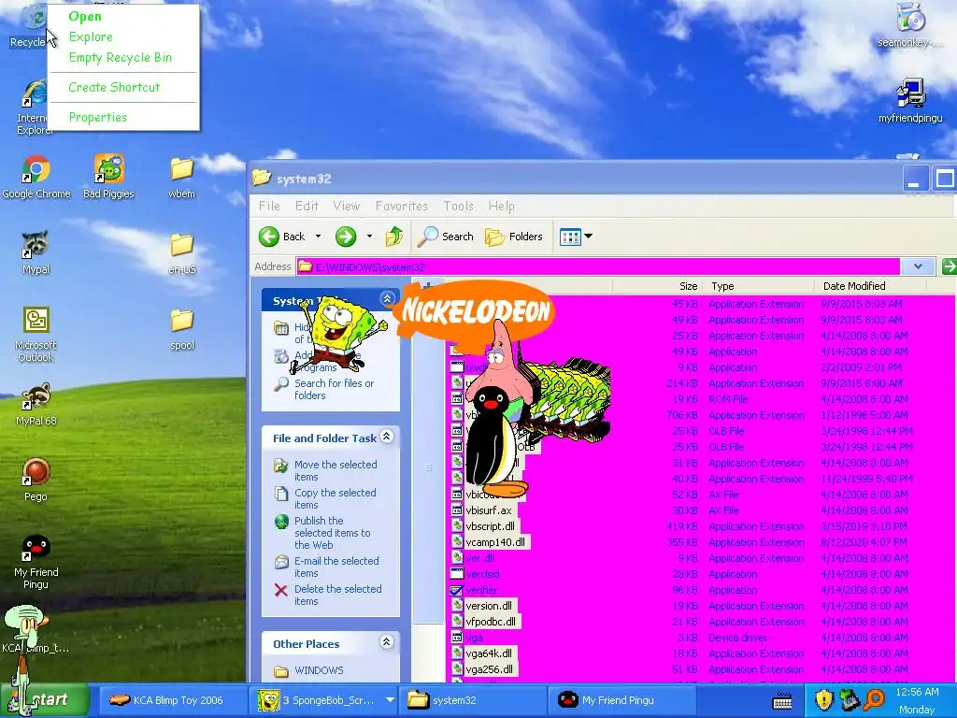Sort by Date Modified column header
The width and height of the screenshot is (957, 718).
click(x=870, y=286)
